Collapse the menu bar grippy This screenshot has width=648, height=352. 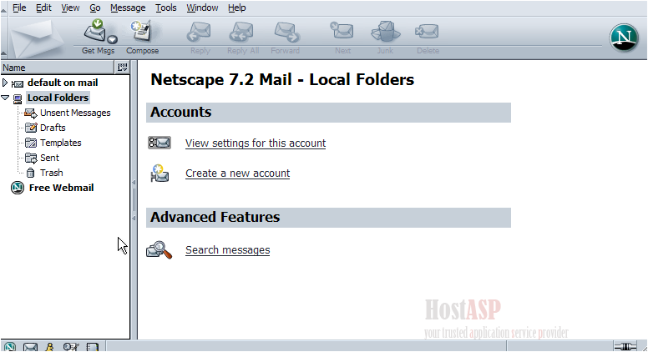point(3,8)
